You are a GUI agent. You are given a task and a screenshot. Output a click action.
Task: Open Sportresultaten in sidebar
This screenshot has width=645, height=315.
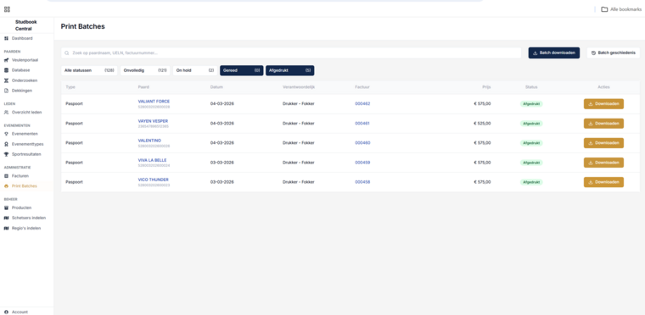(26, 154)
